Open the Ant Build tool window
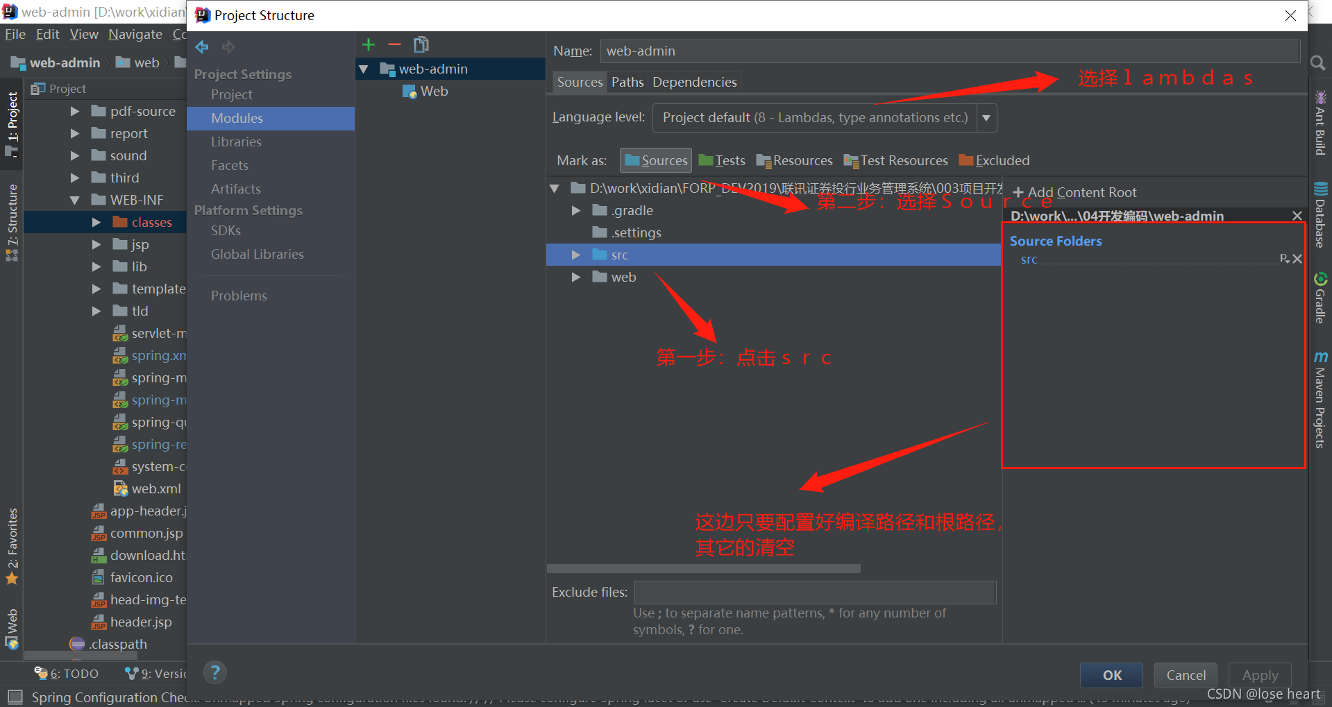This screenshot has width=1332, height=707. pyautogui.click(x=1320, y=123)
